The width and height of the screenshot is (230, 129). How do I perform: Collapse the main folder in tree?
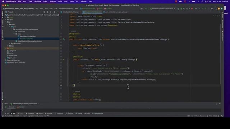pyautogui.click(x=8, y=24)
